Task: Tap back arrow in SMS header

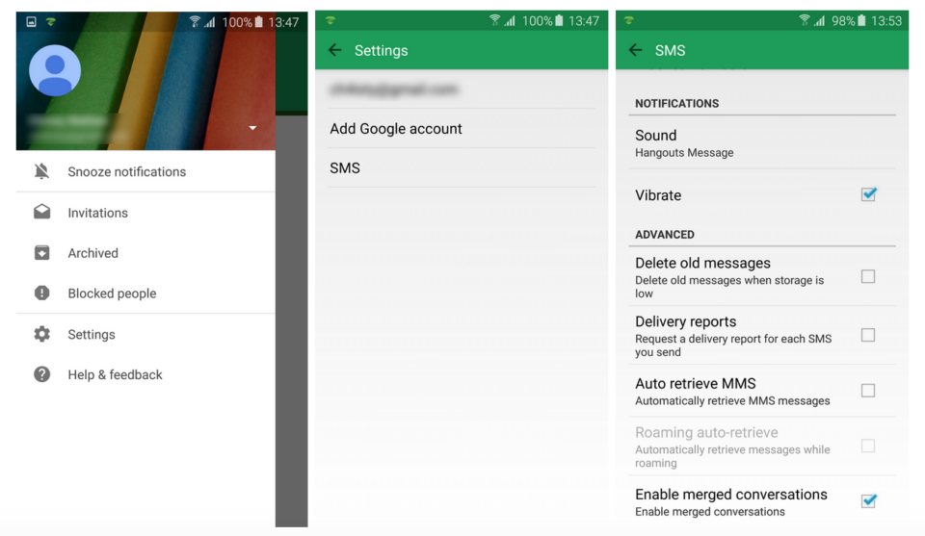Action: 635,50
